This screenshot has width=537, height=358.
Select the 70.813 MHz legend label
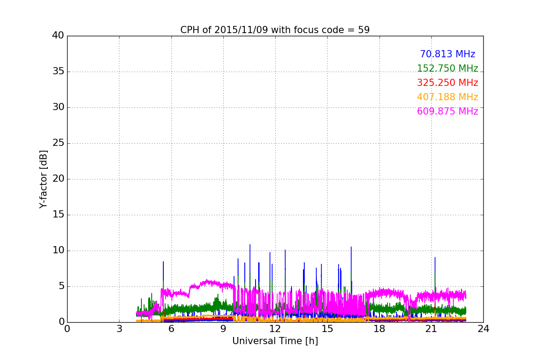(x=447, y=54)
